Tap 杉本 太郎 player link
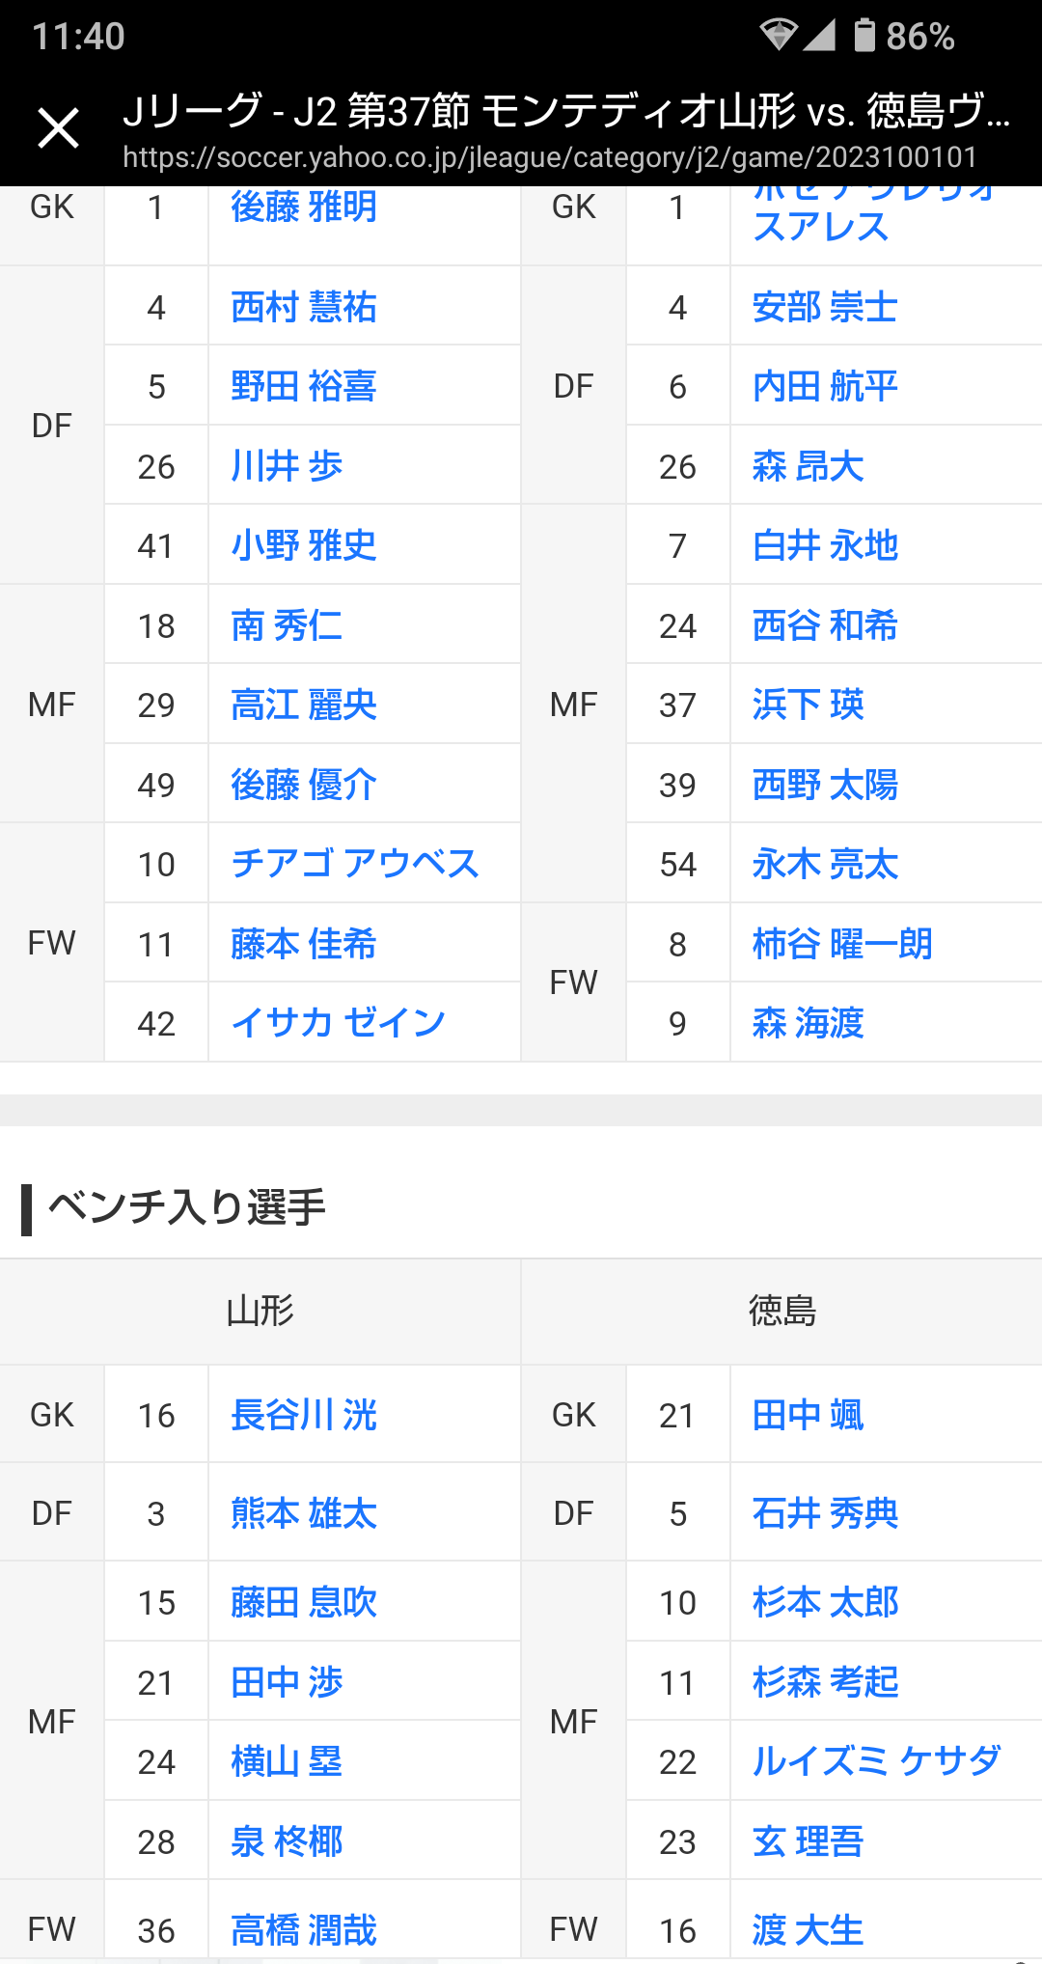 click(x=825, y=1602)
